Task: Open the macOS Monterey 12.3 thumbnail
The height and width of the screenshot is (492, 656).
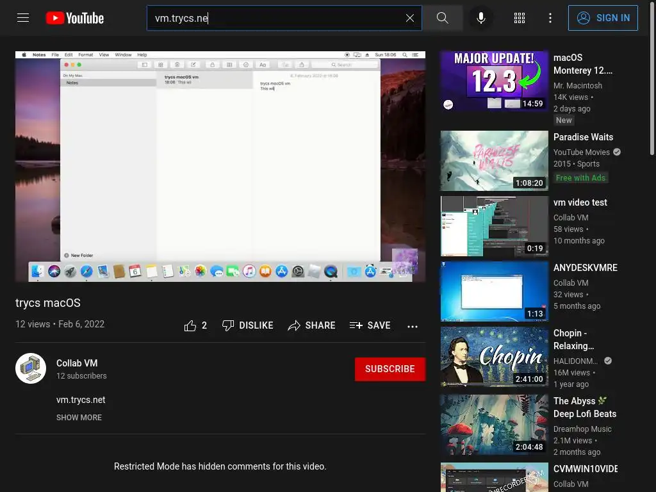Action: point(494,81)
